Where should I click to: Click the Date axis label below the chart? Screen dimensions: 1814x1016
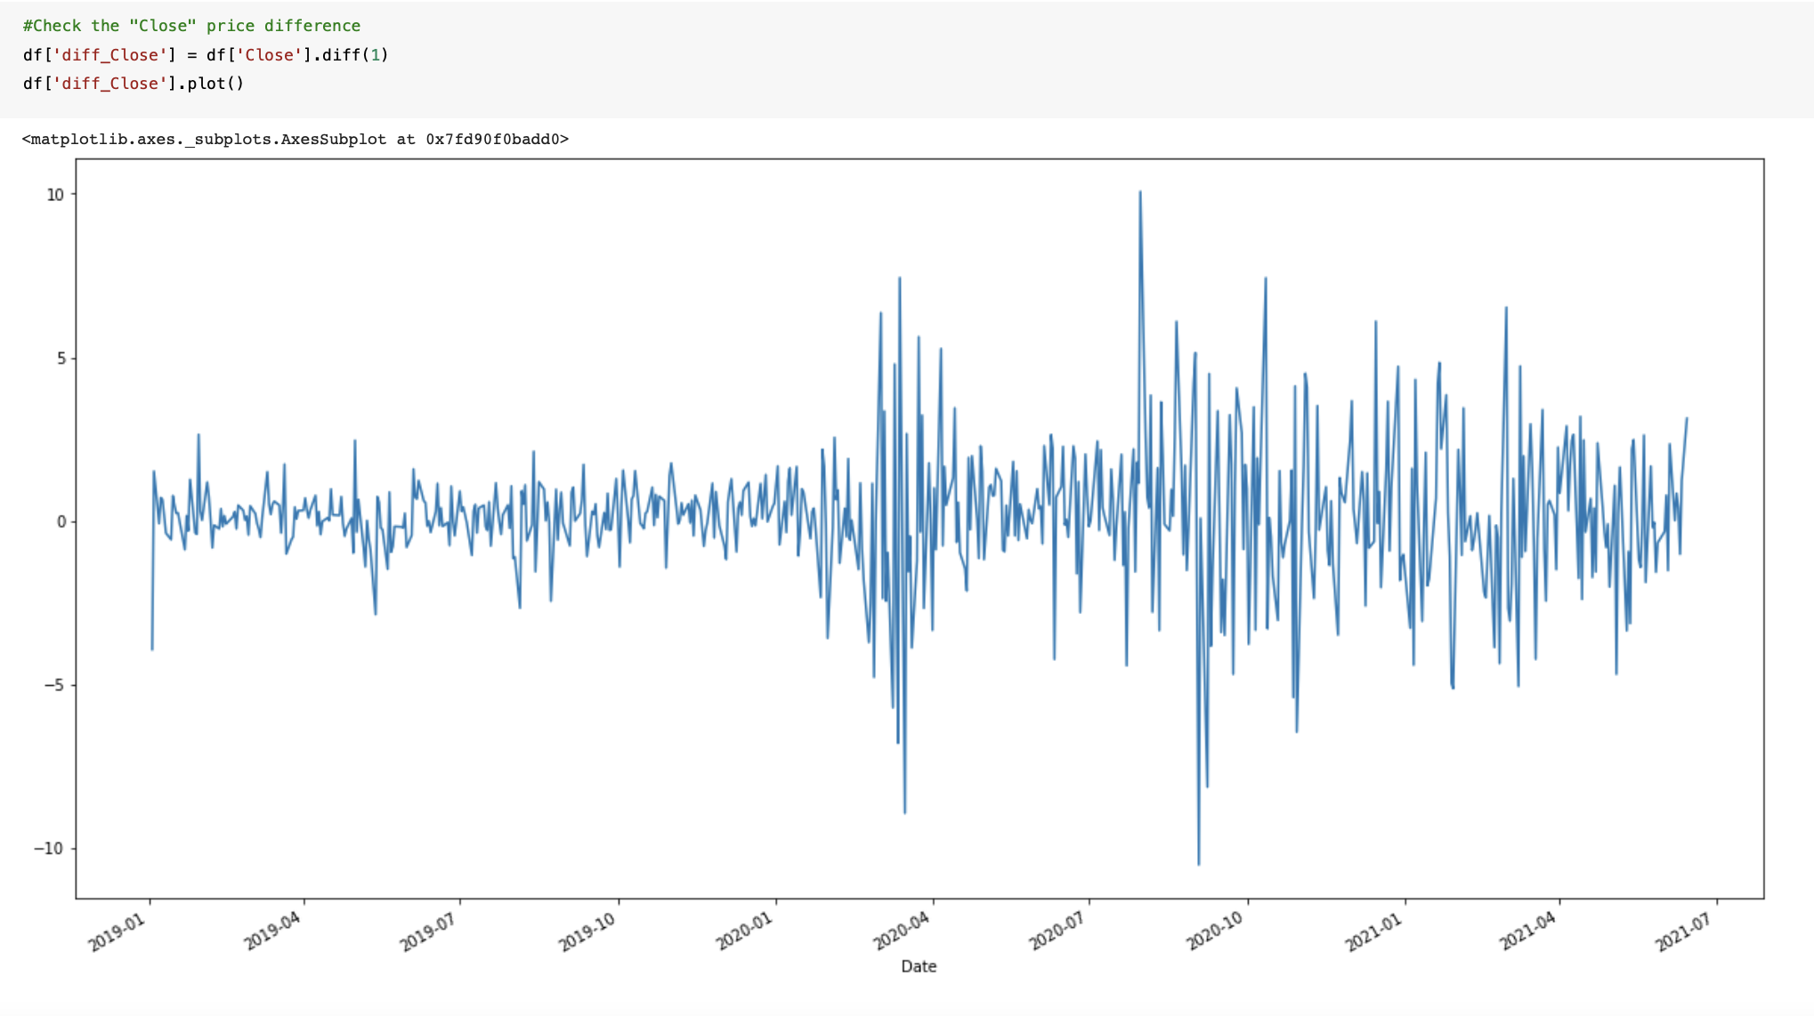[x=918, y=966]
